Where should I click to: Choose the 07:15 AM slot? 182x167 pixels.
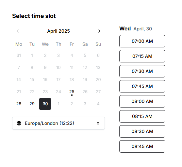142,56
